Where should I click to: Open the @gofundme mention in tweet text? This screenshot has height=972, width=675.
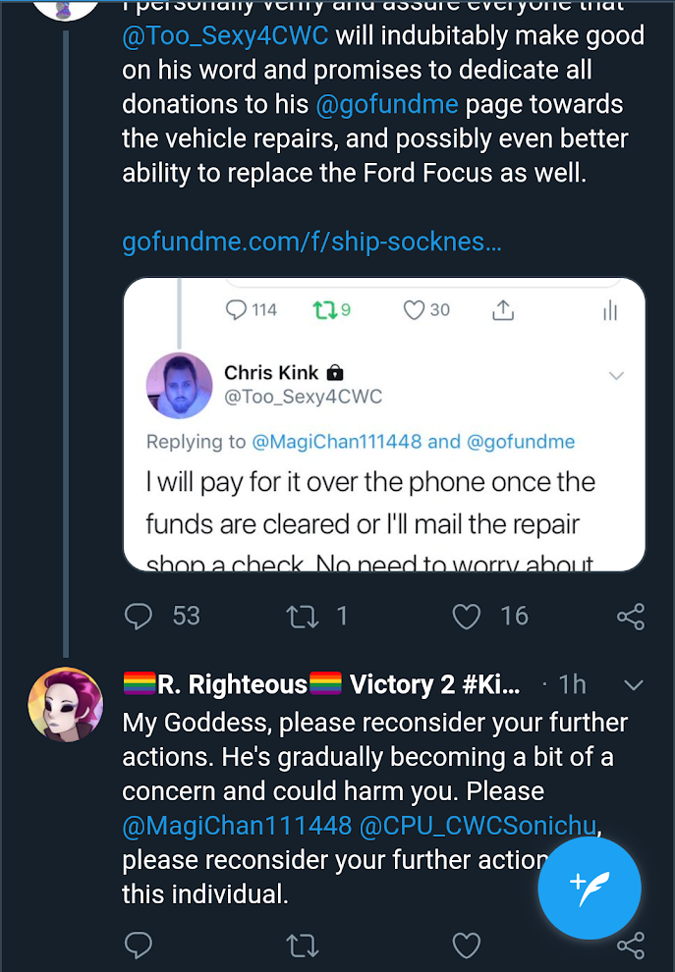click(x=387, y=104)
